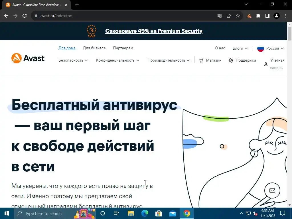Open File Explorer from taskbar
The width and height of the screenshot is (292, 219).
click(131, 213)
